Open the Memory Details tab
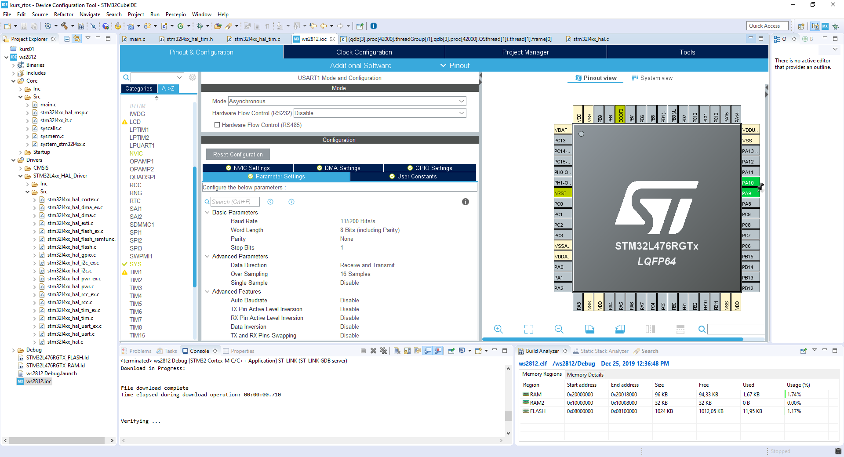The image size is (844, 457). [x=585, y=374]
